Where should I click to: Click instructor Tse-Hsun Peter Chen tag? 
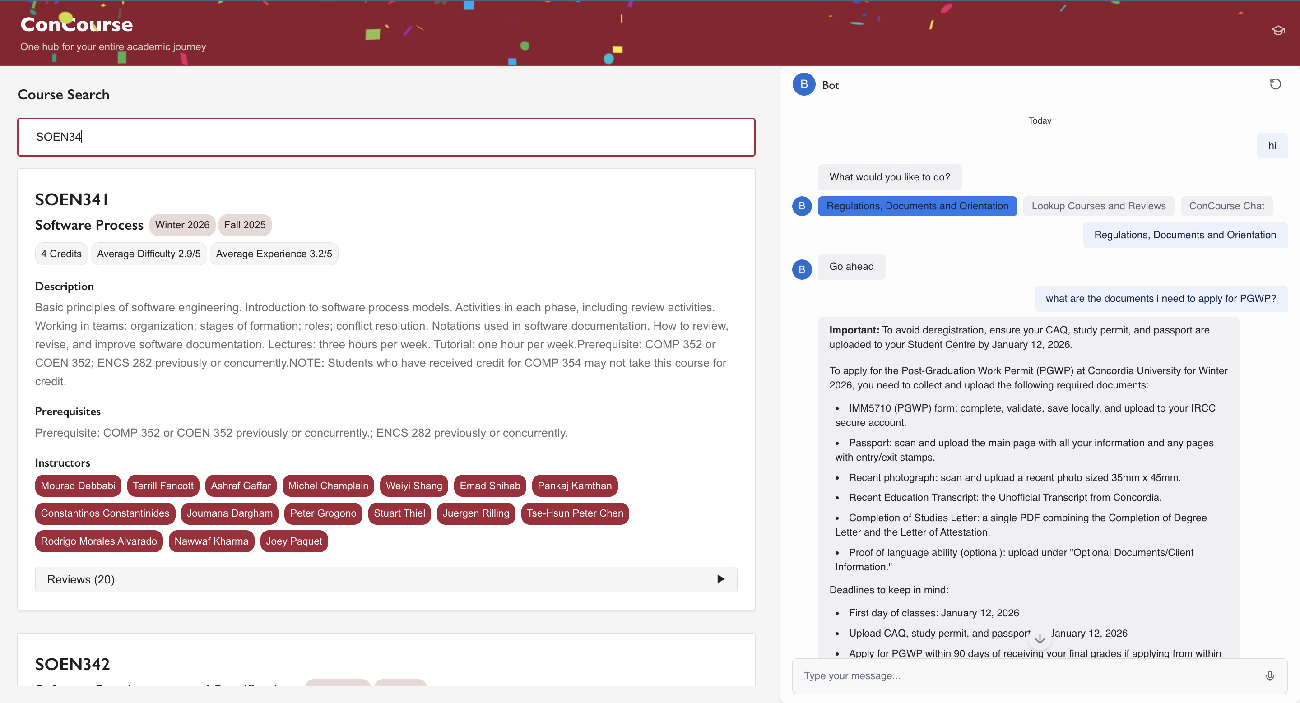(575, 513)
